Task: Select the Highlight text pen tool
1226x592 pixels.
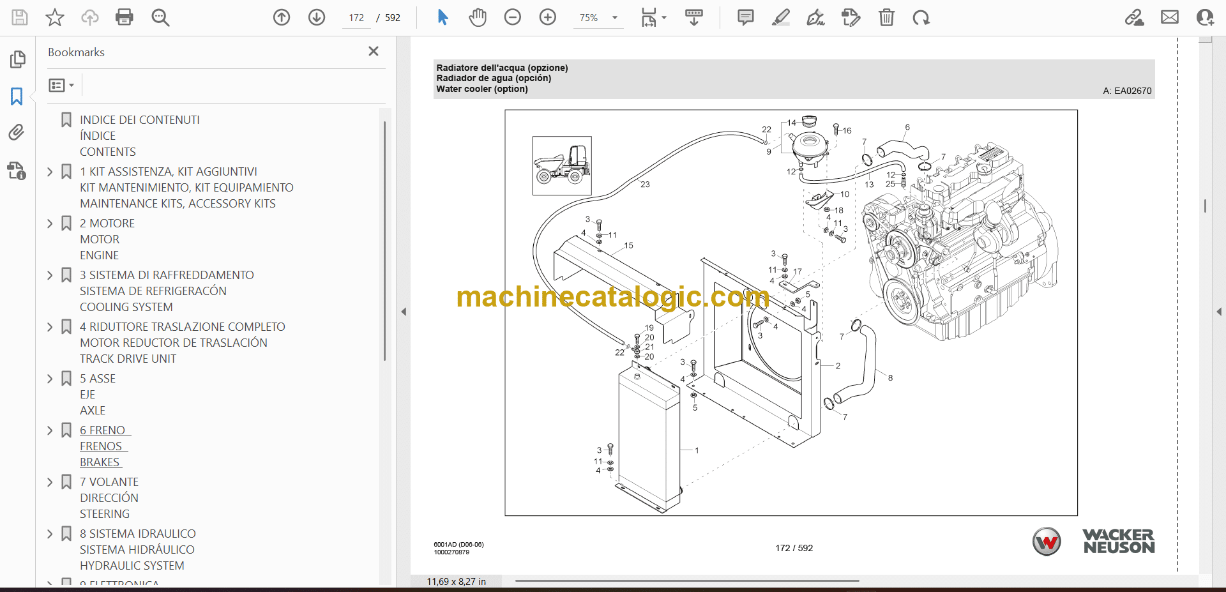Action: click(780, 17)
